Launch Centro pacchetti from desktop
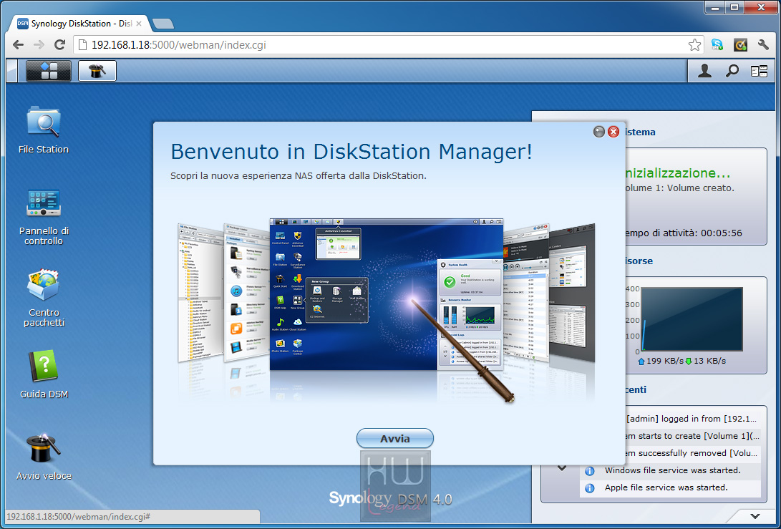The image size is (781, 529). click(44, 298)
